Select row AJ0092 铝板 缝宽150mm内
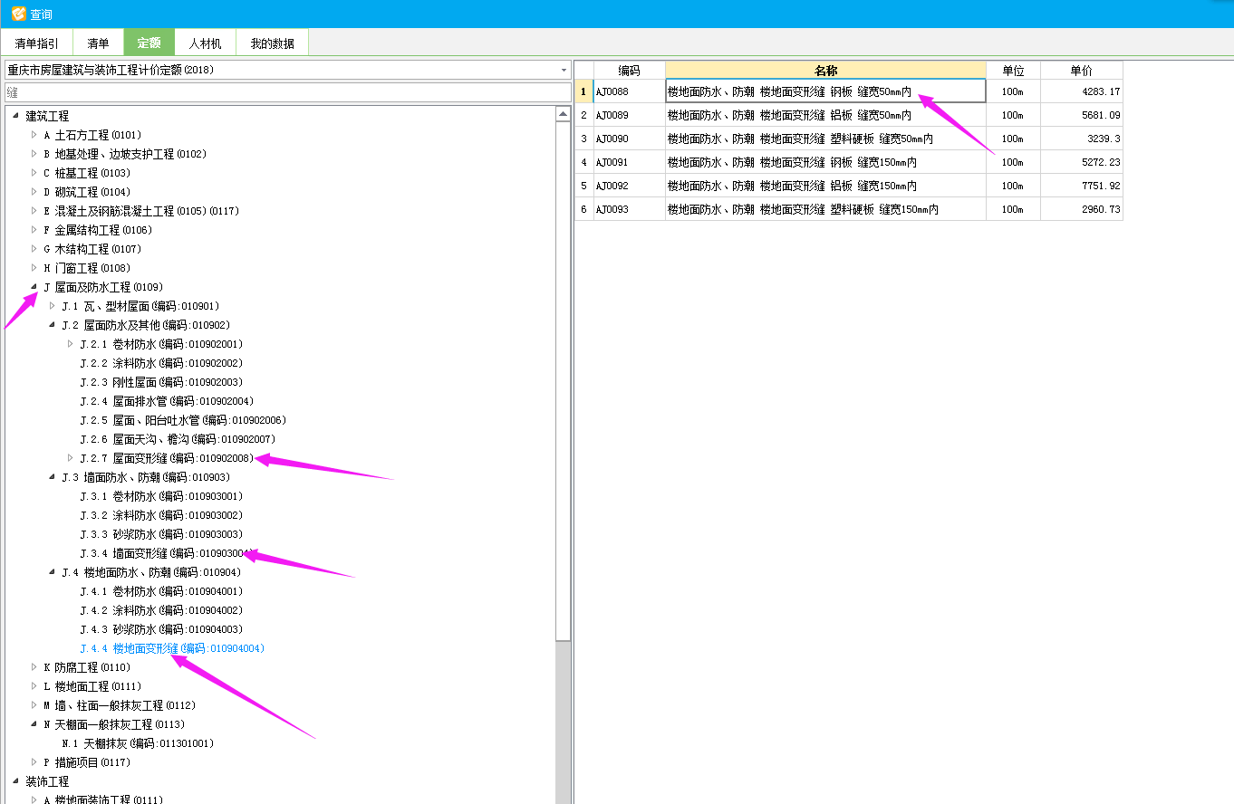Viewport: 1234px width, 804px height. (x=849, y=186)
